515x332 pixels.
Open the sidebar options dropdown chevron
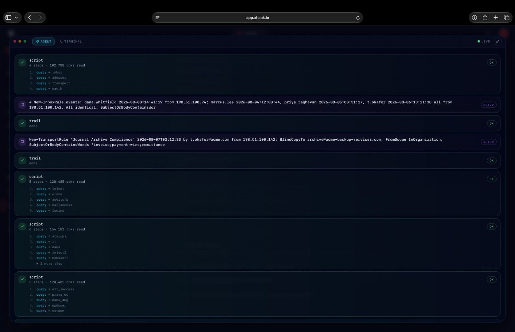pos(16,18)
